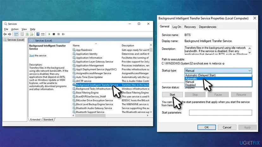Switch to Standard view tab
The image size is (262, 147).
[x=48, y=120]
